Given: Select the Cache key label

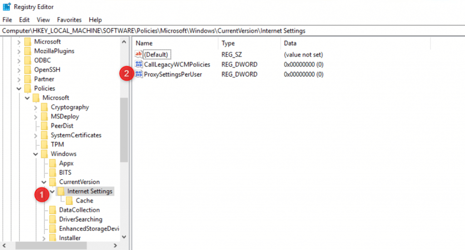Looking at the screenshot, I should tap(84, 201).
